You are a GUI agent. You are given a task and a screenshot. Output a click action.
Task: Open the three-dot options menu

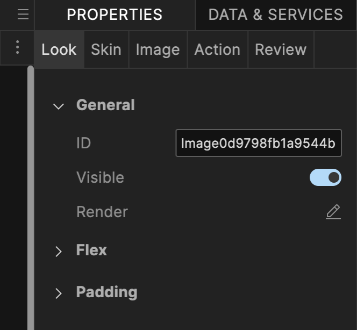coord(17,48)
